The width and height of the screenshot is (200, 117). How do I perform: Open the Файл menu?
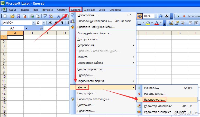tap(12, 10)
